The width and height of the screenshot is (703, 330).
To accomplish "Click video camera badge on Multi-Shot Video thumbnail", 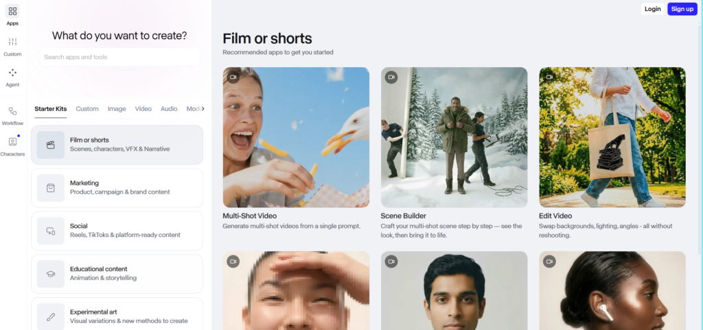I will coord(233,77).
